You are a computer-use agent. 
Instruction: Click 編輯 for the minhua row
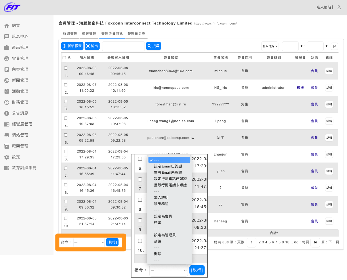[329, 71]
